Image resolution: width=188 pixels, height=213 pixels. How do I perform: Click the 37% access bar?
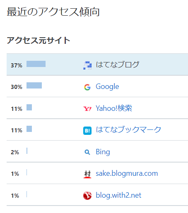36,64
